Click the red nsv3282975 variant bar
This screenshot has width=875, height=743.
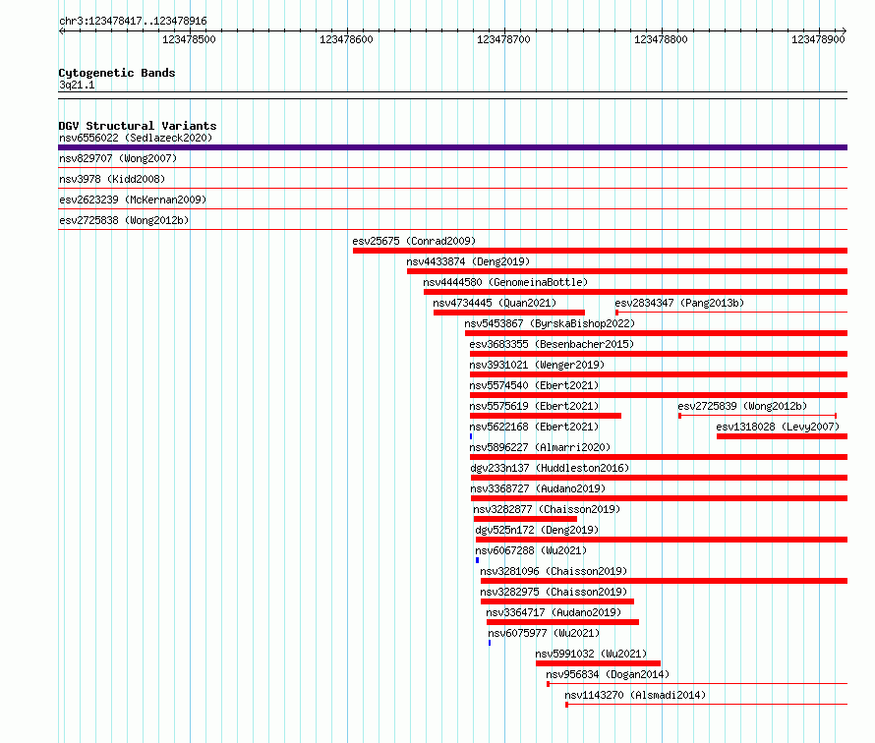point(556,601)
